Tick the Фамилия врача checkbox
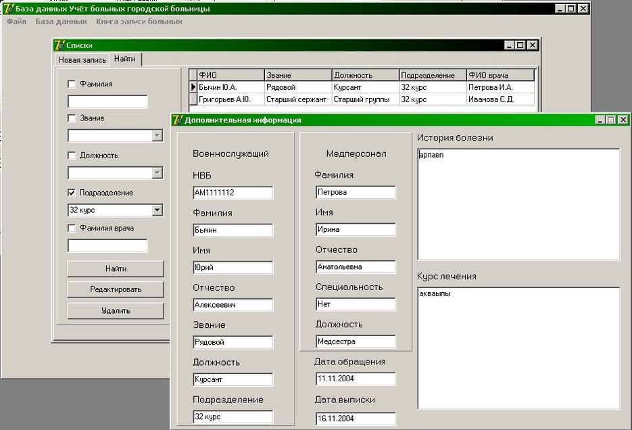 click(72, 228)
